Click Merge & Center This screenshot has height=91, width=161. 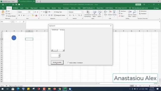click(60, 15)
